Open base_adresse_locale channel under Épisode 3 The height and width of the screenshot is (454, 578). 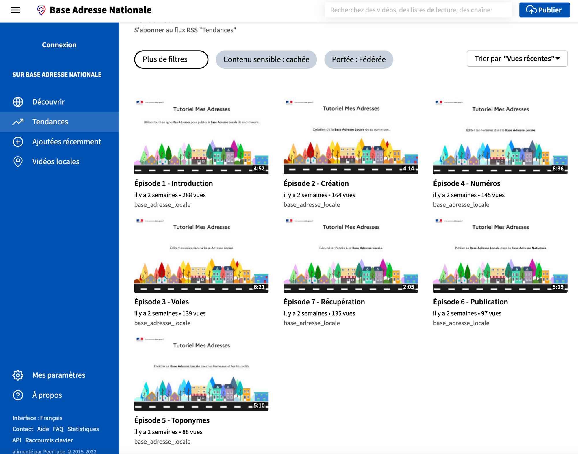click(x=162, y=323)
